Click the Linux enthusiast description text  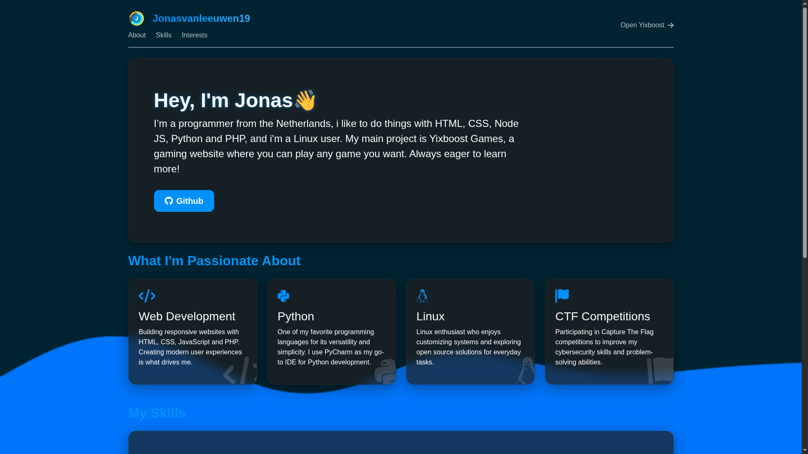click(468, 347)
